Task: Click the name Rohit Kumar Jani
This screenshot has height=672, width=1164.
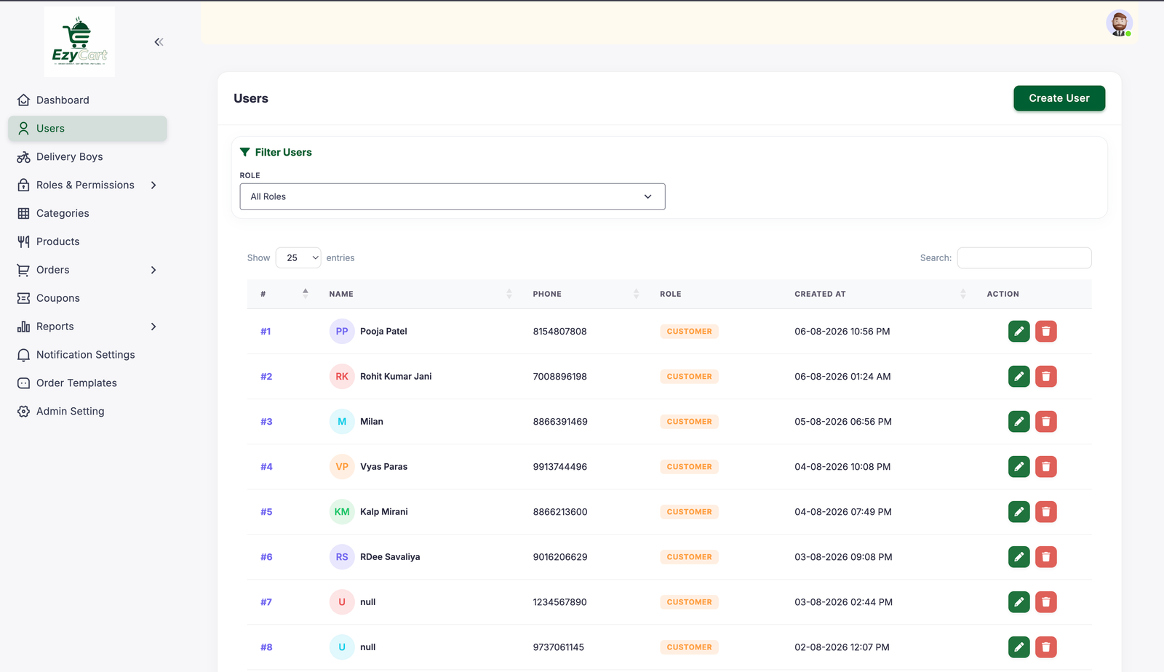Action: point(396,377)
